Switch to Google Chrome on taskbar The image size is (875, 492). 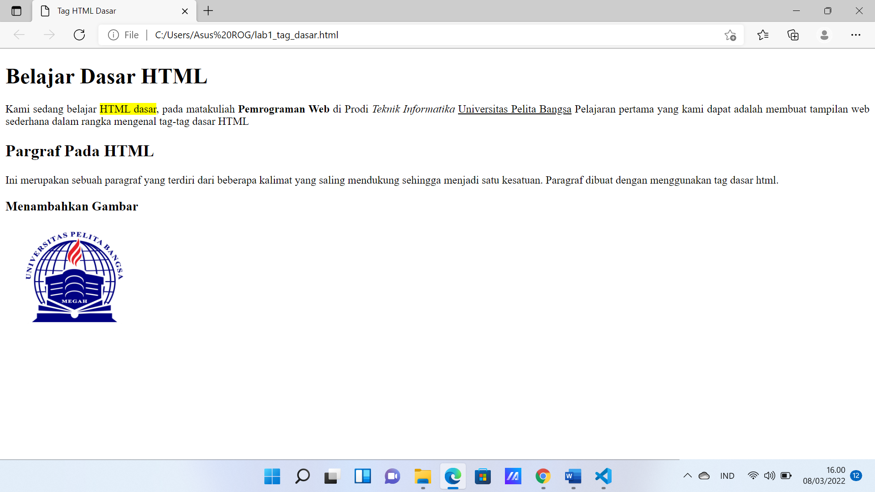tap(543, 477)
